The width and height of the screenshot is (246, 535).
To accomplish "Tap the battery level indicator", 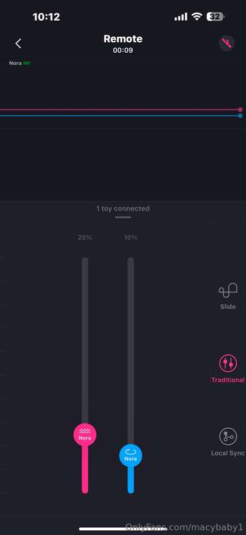I will point(215,17).
